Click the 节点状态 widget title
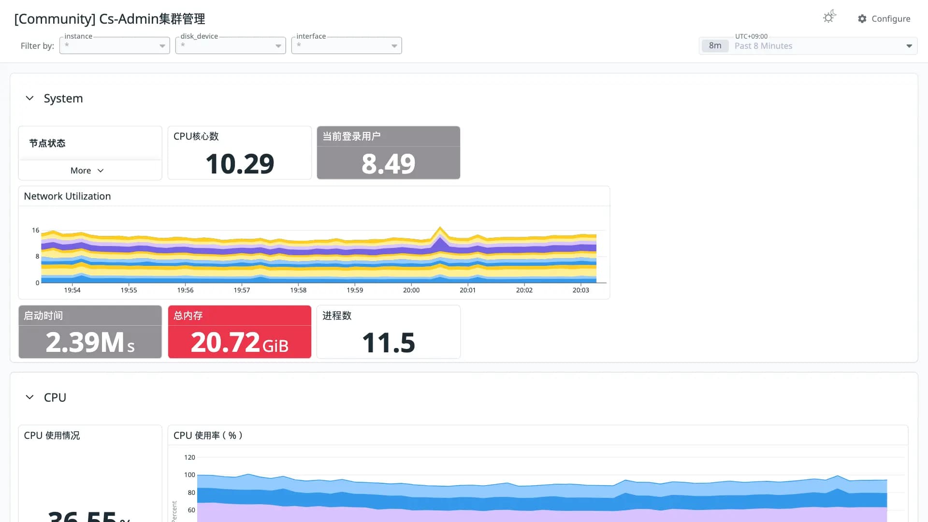The width and height of the screenshot is (928, 522). click(47, 144)
